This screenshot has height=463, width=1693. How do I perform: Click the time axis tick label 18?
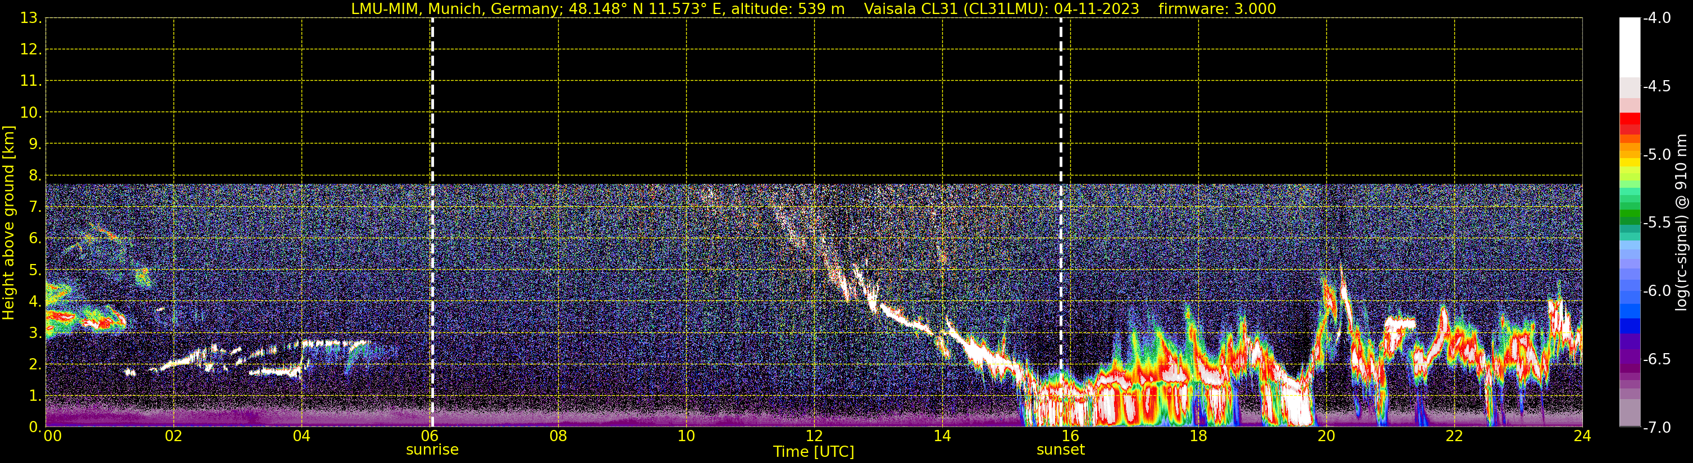click(x=1198, y=436)
